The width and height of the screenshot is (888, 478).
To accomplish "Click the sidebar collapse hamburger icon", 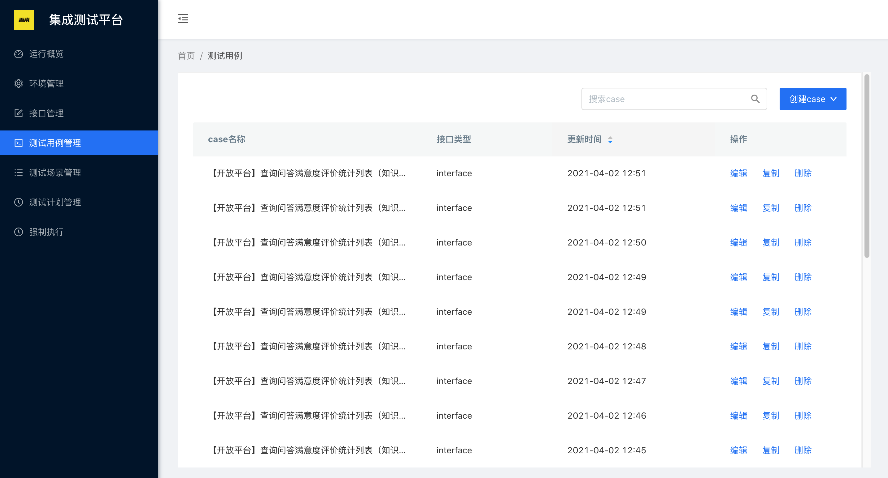I will point(183,19).
